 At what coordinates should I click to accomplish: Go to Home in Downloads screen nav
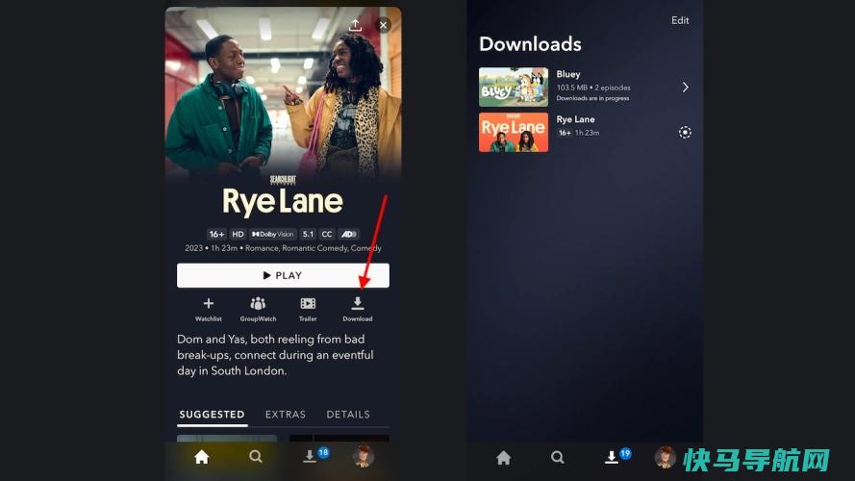coord(504,458)
